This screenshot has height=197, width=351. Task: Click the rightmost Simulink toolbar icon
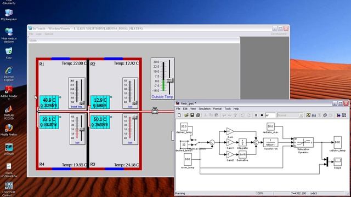344,115
